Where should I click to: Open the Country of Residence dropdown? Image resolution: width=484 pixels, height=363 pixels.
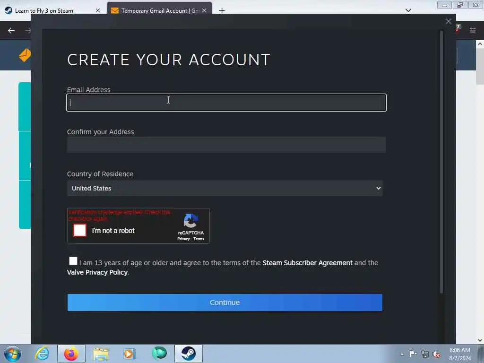[225, 188]
